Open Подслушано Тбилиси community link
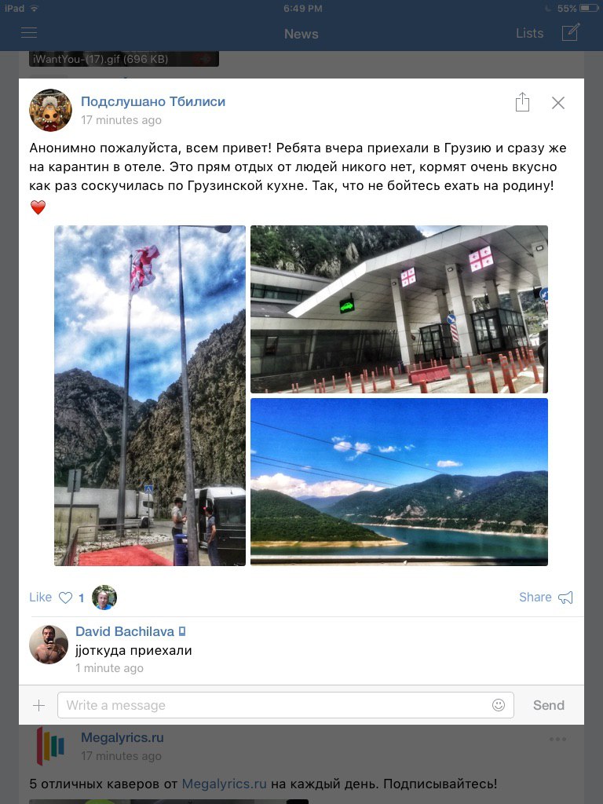 [x=153, y=101]
